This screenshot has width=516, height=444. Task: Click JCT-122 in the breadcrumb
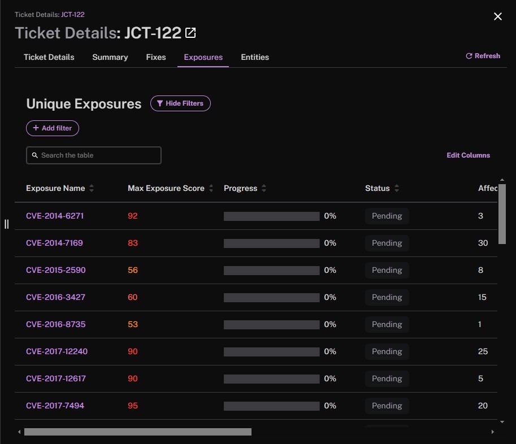coord(73,15)
